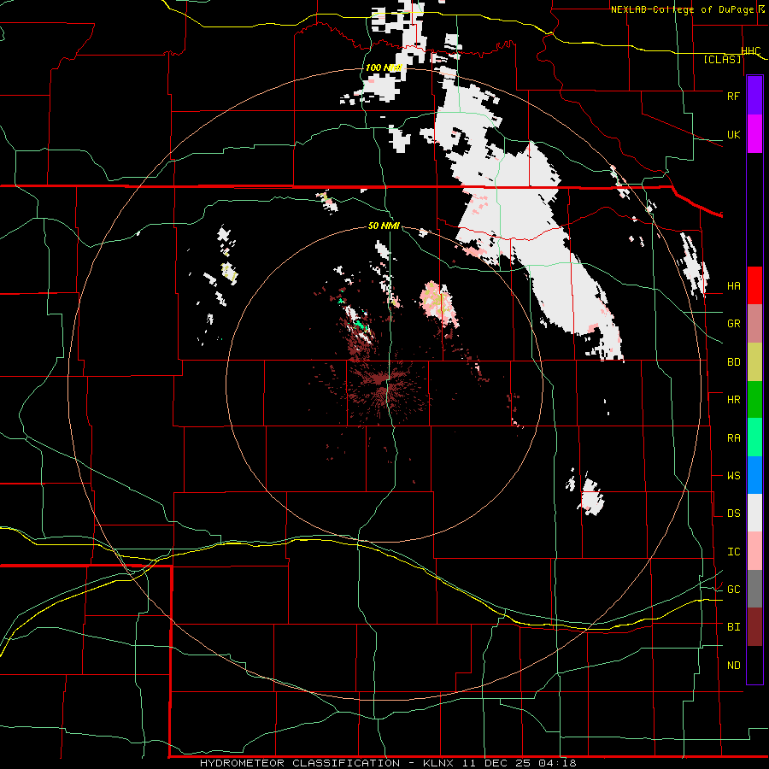Click the '04:18' timestamp text
Screen dimensions: 769x769
(558, 763)
